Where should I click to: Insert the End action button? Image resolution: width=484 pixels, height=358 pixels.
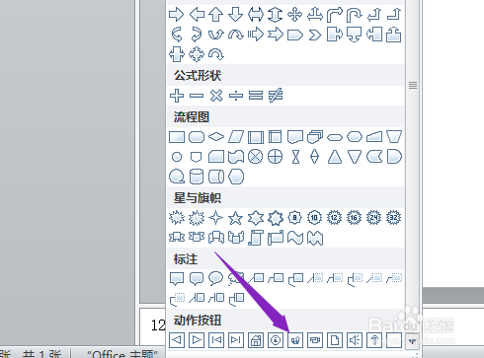click(x=236, y=340)
